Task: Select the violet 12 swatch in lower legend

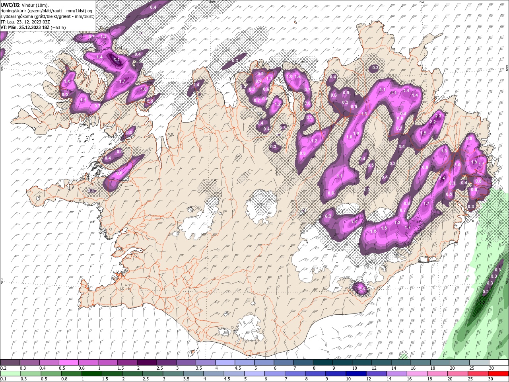Action: tap(377, 374)
